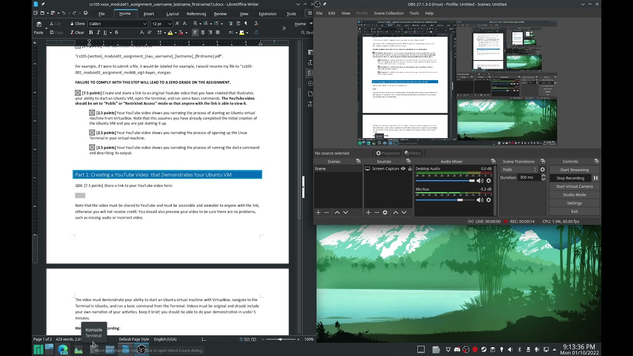633x356 pixels.
Task: Toggle strikethrough in Writer toolbar
Action: tap(116, 33)
